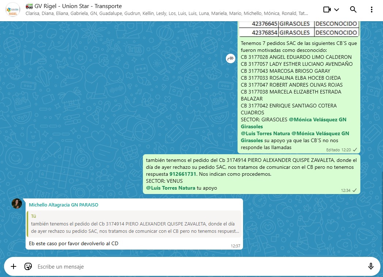Search messages with the magnifier icon
This screenshot has width=383, height=277.
click(x=353, y=10)
